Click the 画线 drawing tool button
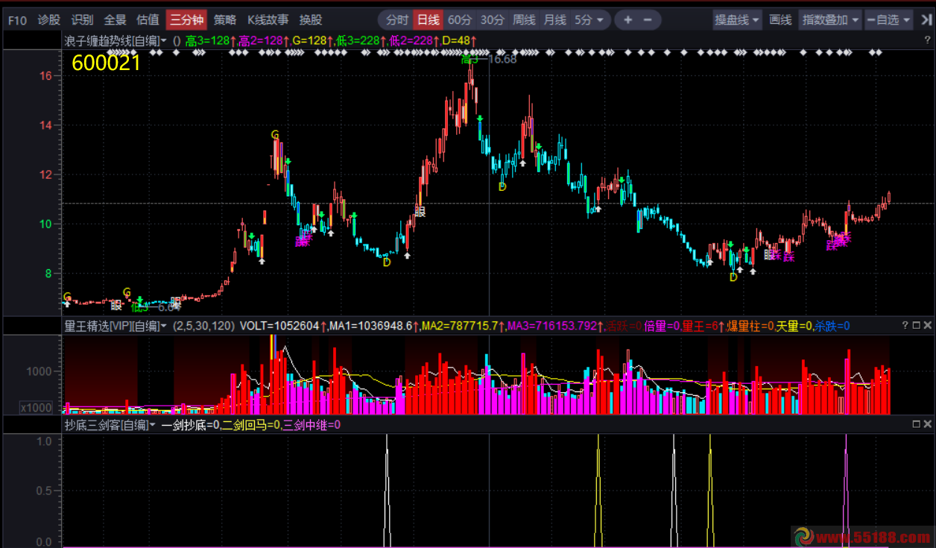 (780, 20)
